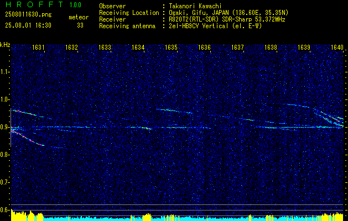Click the 1639 time marker
This screenshot has width=348, height=221.
point(304,47)
